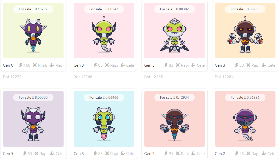Click the Bot 12264 label
The image size is (278, 159).
pos(224,77)
